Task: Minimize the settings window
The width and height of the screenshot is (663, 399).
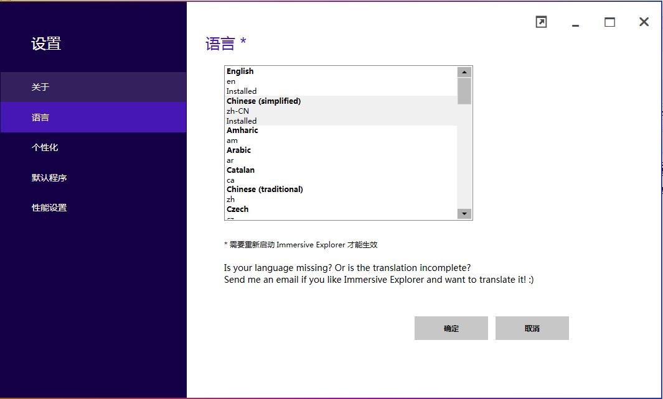Action: (x=575, y=23)
